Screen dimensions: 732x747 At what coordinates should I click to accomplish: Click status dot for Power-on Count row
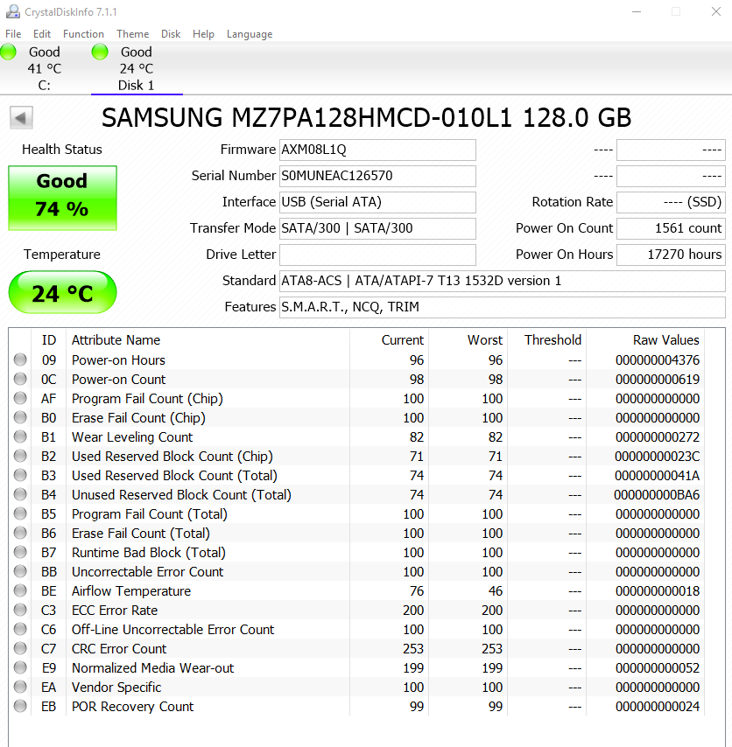coord(20,379)
